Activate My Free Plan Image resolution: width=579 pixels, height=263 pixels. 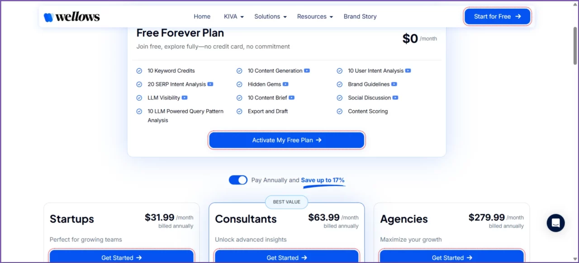286,140
